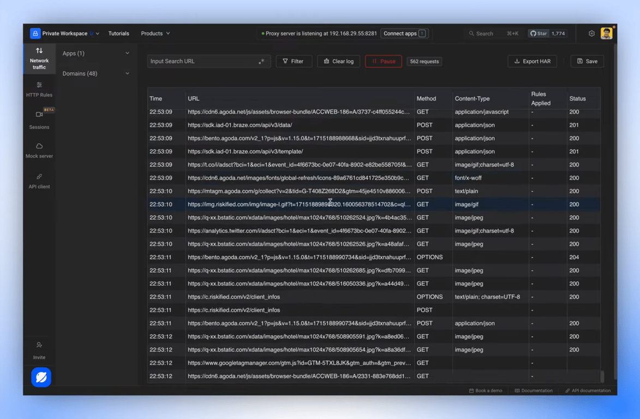Screen dimensions: 640x419
Task: Export the log as HAR
Action: (x=533, y=61)
